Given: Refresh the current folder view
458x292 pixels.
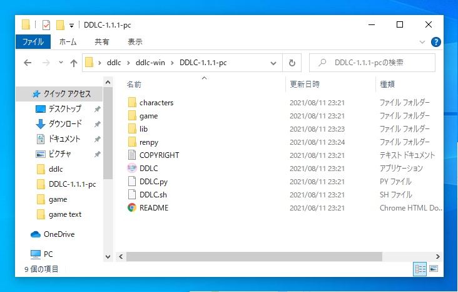Looking at the screenshot, I should tap(292, 63).
